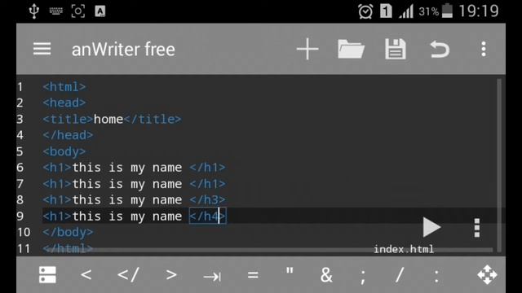Viewport: 522px width, 293px height.
Task: Save the file with floppy disk icon
Action: coord(395,49)
